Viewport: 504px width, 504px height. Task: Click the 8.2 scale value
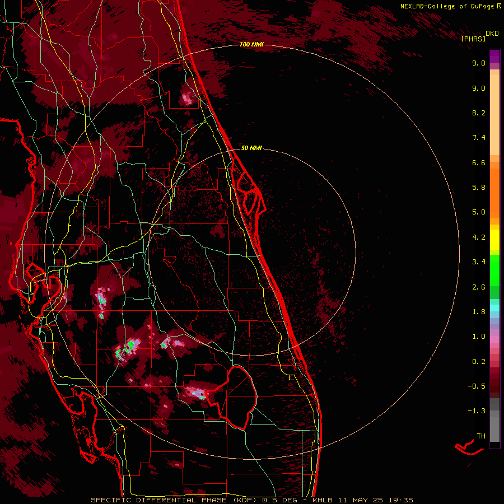click(479, 113)
